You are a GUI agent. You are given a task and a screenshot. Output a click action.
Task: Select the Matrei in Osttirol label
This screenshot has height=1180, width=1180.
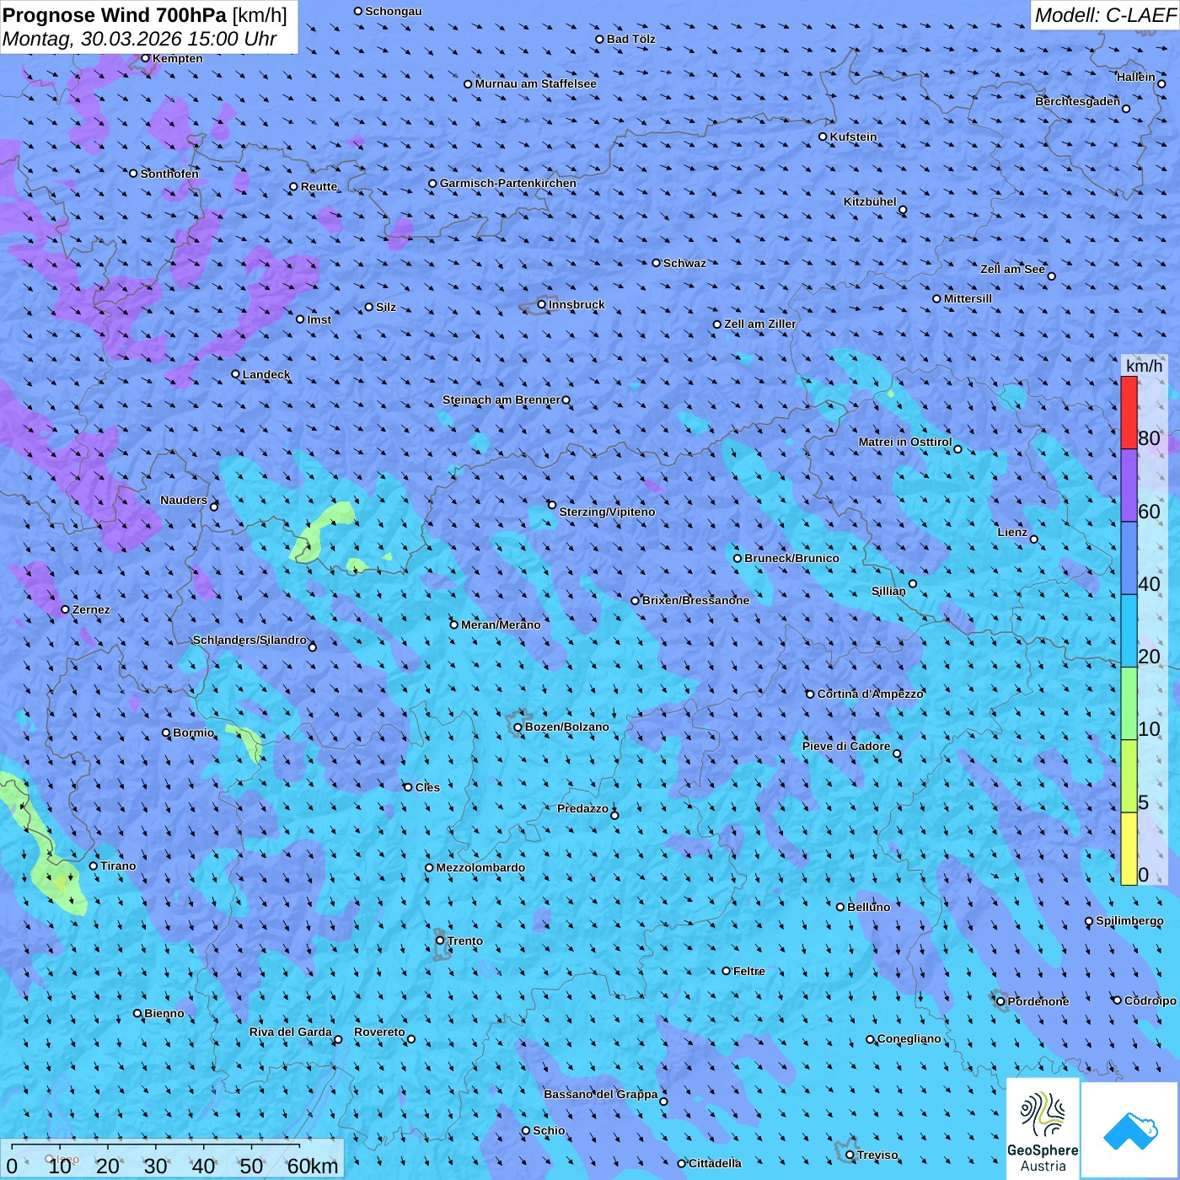(905, 442)
